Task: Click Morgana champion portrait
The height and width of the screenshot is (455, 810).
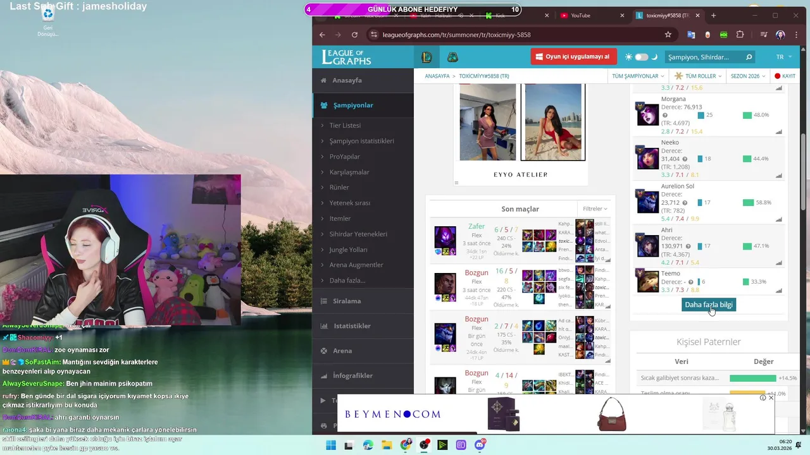Action: (x=647, y=114)
